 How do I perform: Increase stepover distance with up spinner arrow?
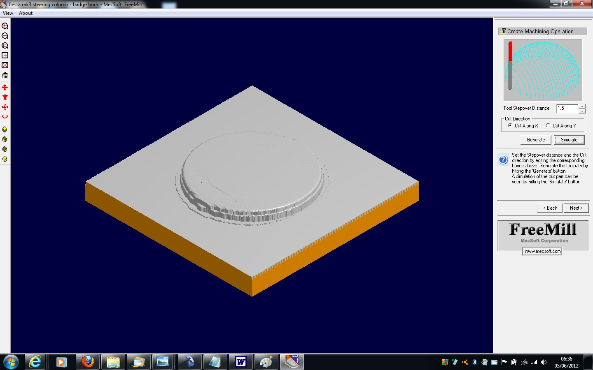(582, 106)
